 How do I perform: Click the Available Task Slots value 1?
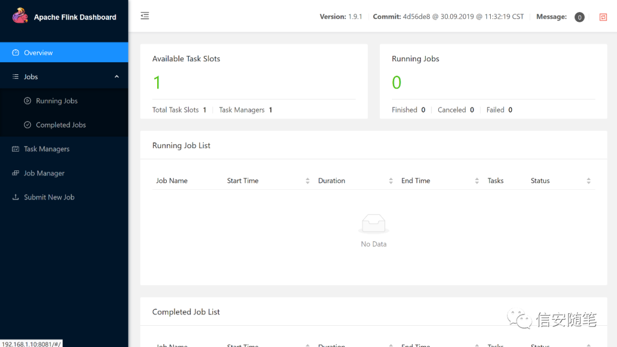pos(157,82)
